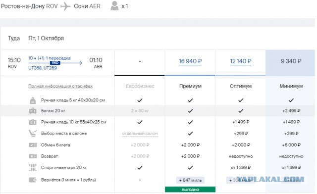Click the refund (Возврат) icon
This screenshot has height=194, width=317.
coord(33,156)
